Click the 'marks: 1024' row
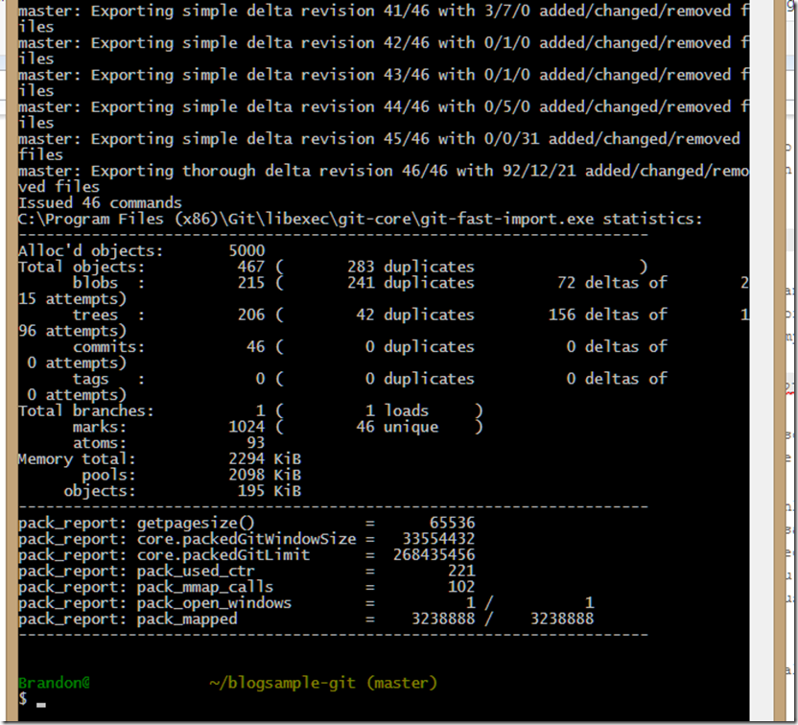 [277, 427]
